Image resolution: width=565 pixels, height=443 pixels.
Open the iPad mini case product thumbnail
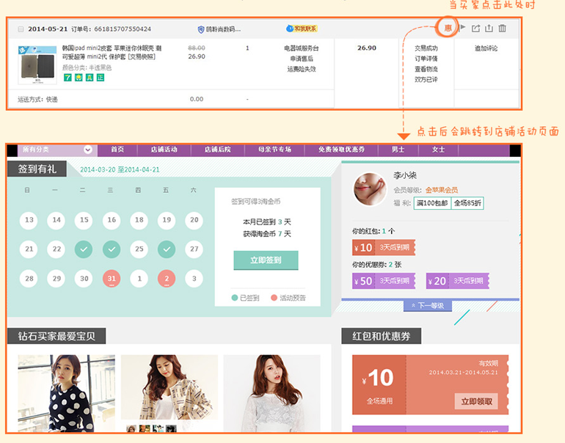pos(38,65)
